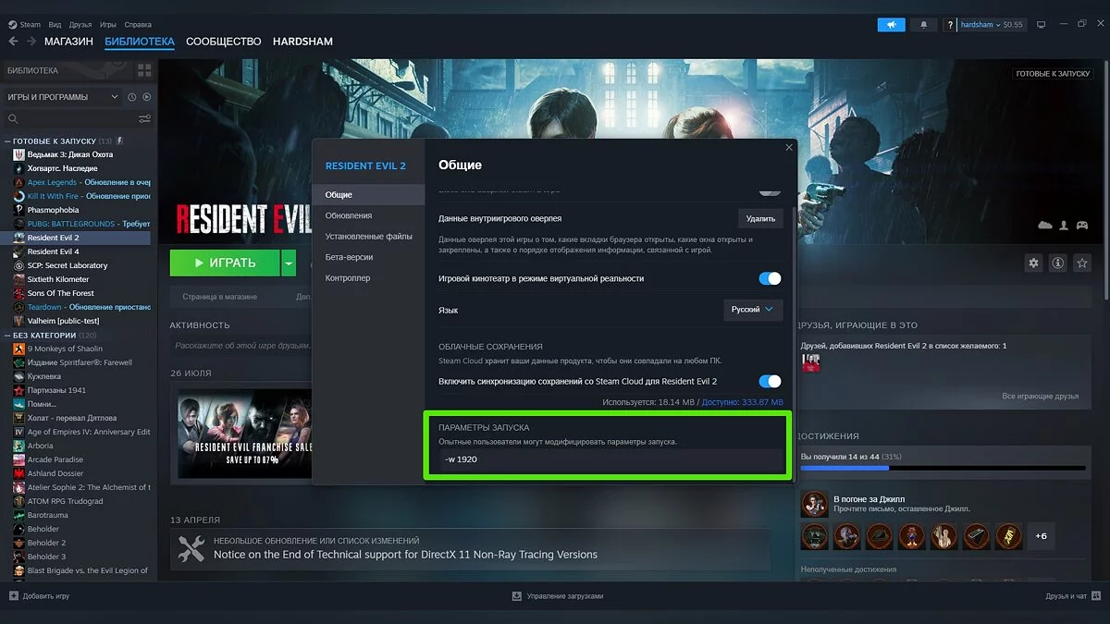Click the green Play button
The image size is (1110, 624).
pos(225,263)
